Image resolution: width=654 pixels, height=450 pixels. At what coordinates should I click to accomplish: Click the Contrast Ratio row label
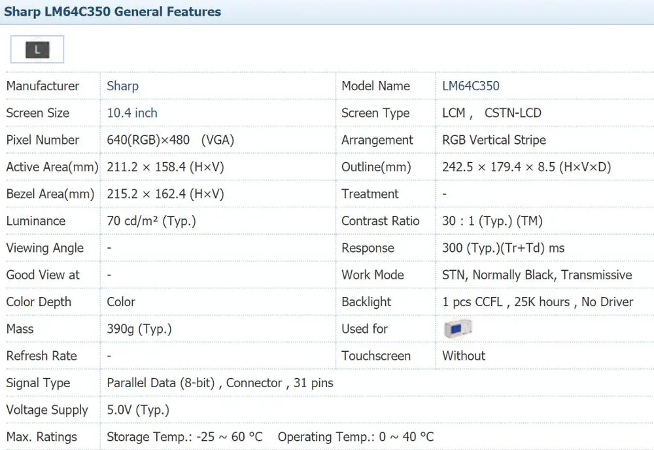[x=381, y=221]
